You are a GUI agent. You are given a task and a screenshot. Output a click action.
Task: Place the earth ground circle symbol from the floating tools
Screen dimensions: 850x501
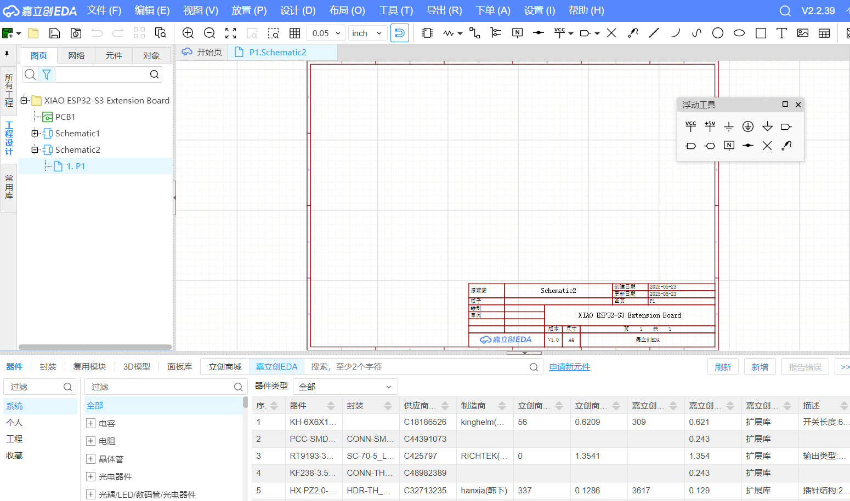(748, 126)
